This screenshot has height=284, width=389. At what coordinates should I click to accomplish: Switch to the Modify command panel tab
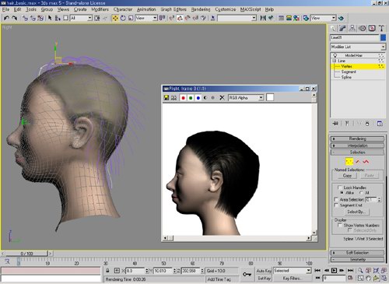343,28
